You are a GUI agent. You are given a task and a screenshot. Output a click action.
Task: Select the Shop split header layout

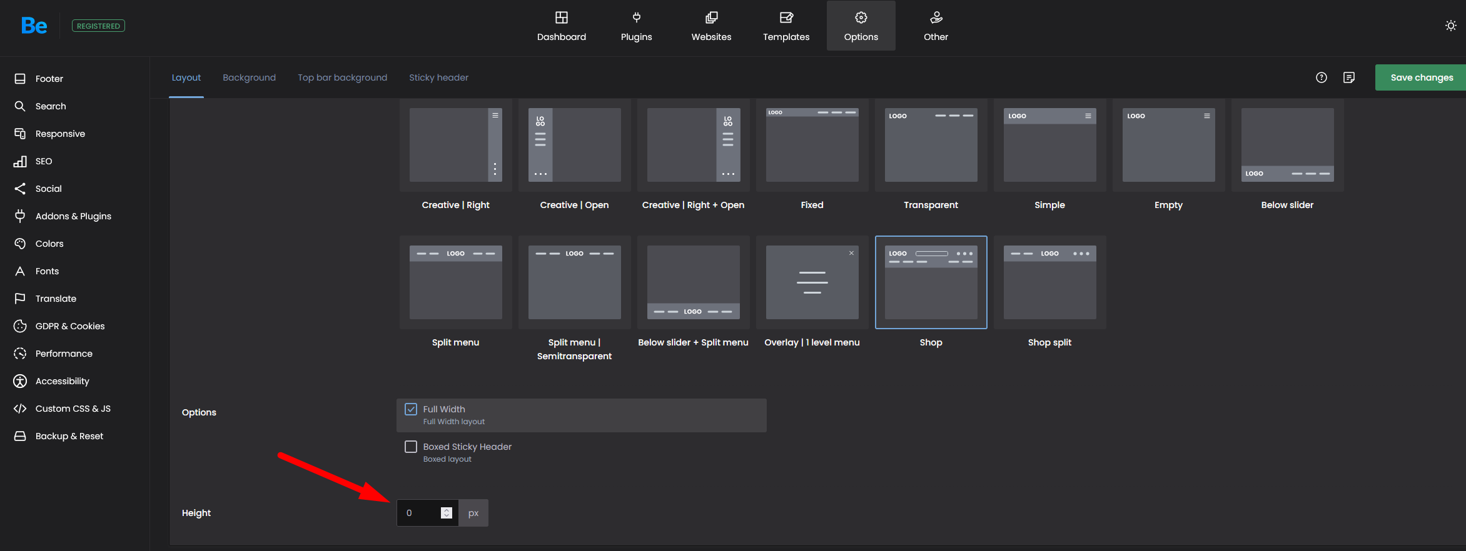pyautogui.click(x=1050, y=282)
